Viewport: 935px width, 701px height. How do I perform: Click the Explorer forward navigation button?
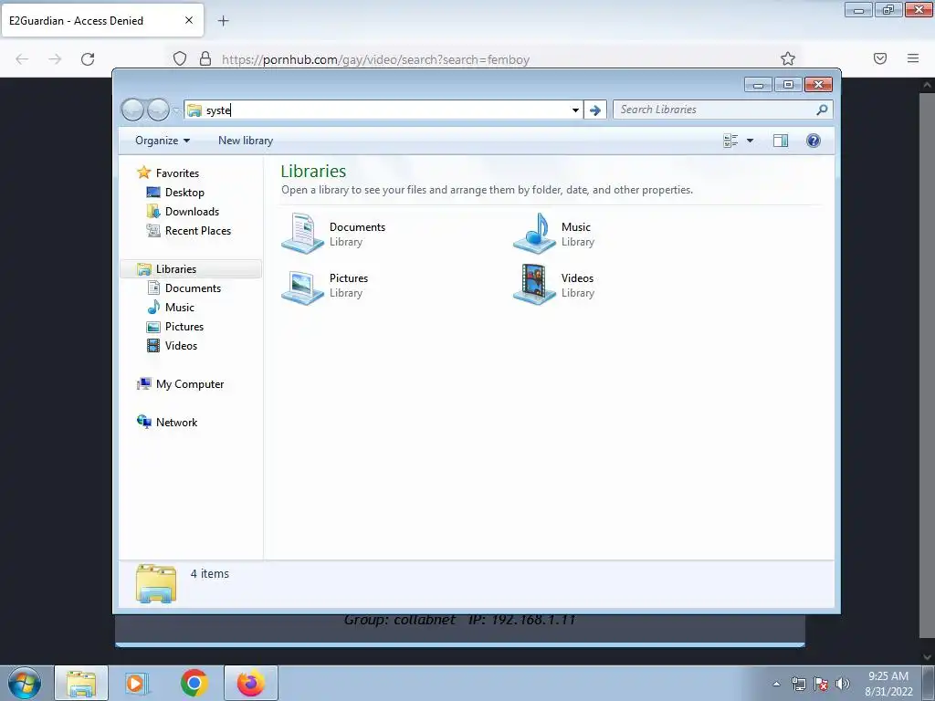coord(158,110)
